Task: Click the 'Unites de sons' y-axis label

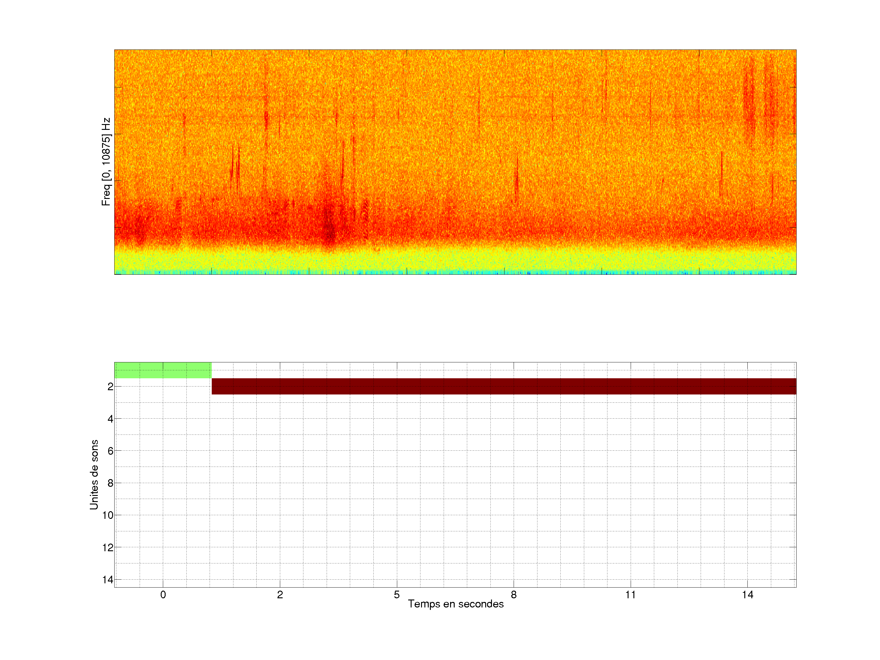Action: click(94, 475)
